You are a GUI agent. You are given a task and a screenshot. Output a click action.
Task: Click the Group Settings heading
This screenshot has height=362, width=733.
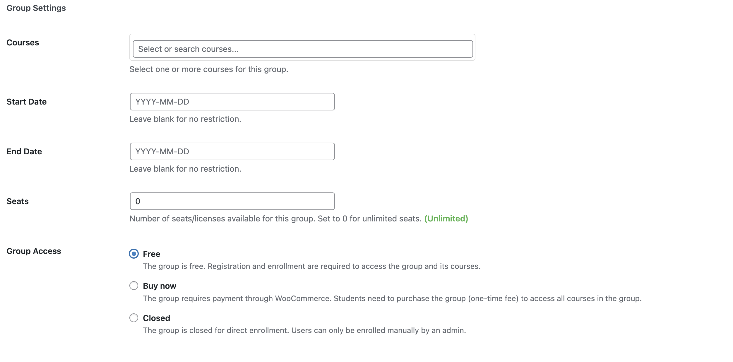point(36,8)
